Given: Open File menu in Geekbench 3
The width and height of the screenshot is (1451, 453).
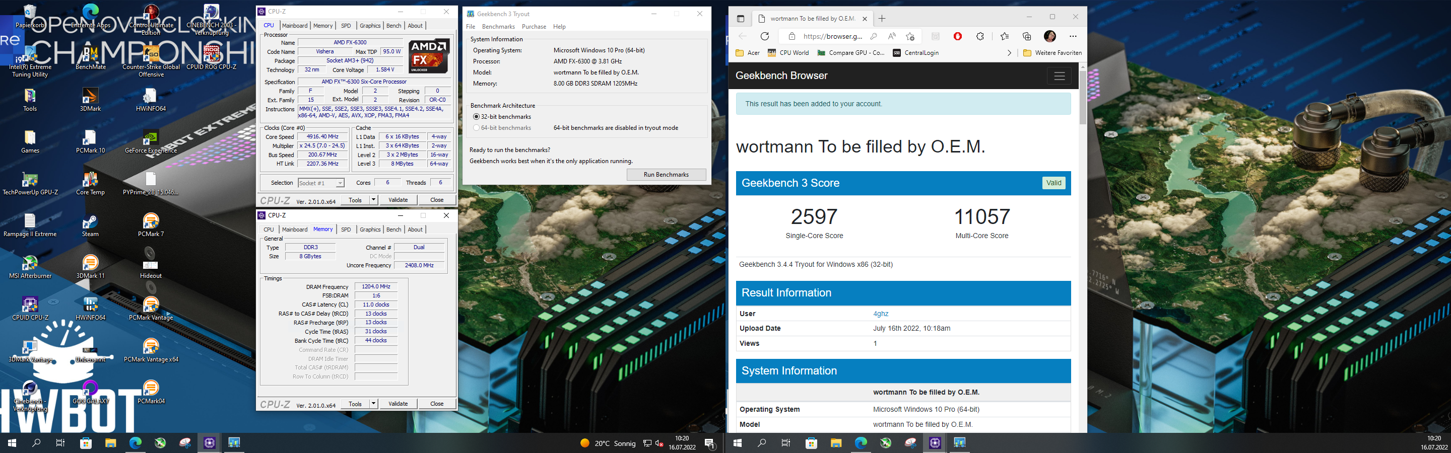Looking at the screenshot, I should [x=471, y=27].
